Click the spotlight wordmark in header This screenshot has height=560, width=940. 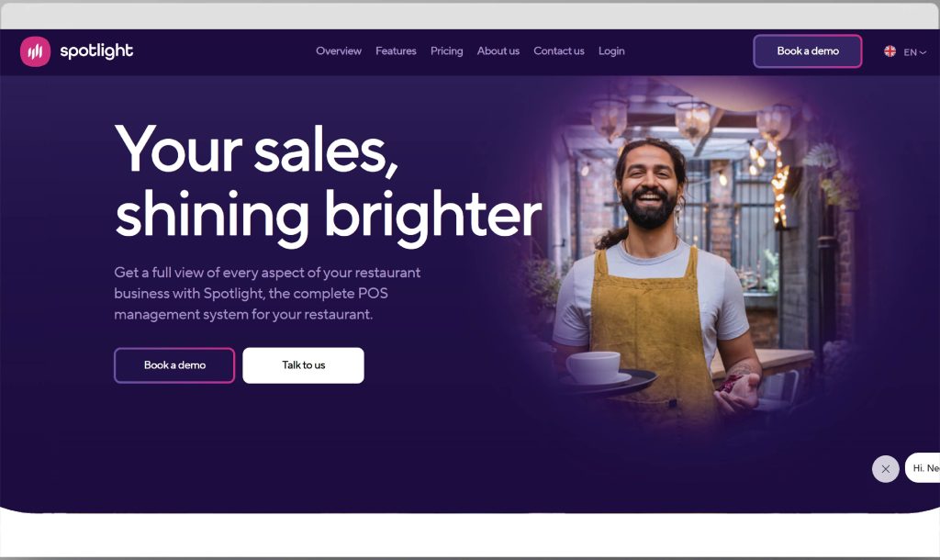(x=96, y=51)
